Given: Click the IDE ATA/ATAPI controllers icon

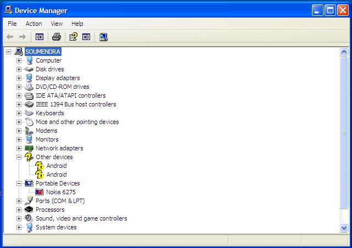Looking at the screenshot, I should coord(29,96).
